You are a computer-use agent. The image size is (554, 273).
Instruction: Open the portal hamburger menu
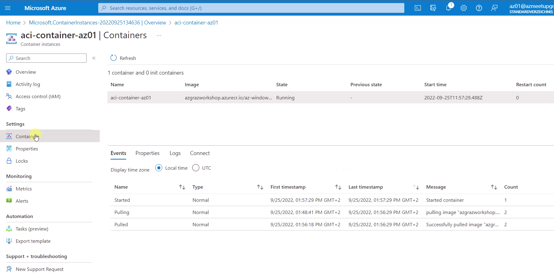pyautogui.click(x=8, y=8)
